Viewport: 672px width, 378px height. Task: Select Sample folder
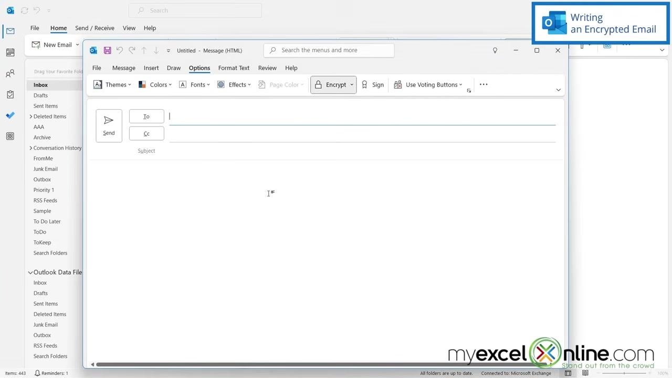tap(43, 211)
